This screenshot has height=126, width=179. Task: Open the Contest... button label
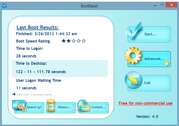[98, 107]
